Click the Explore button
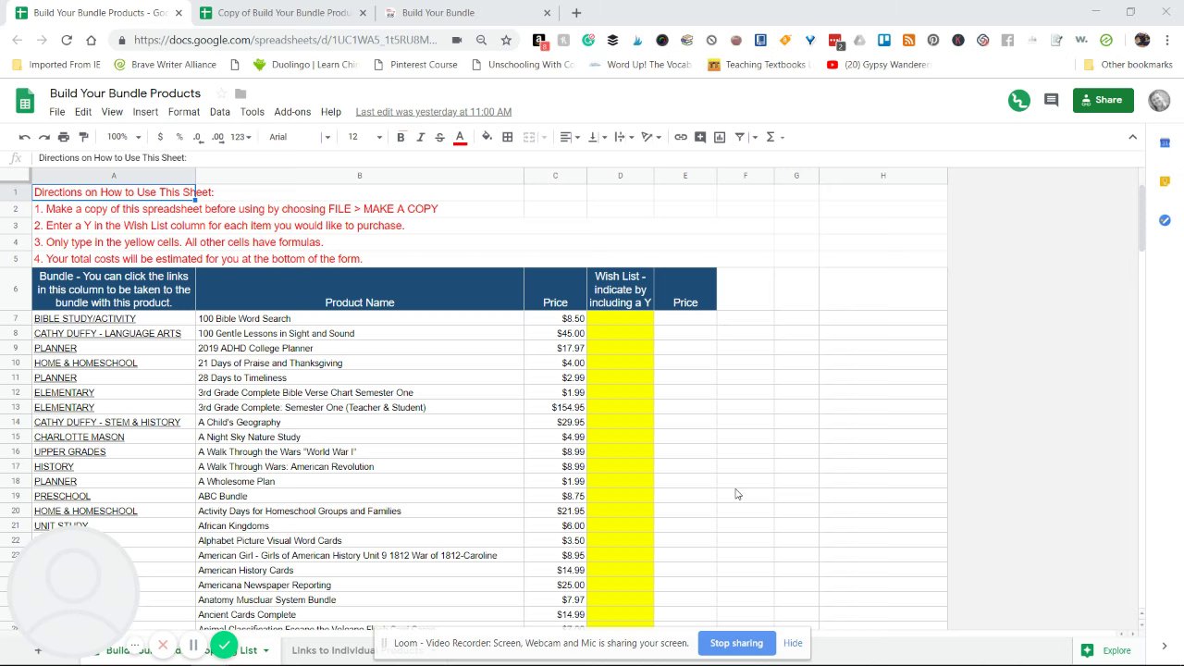The height and width of the screenshot is (666, 1184). [x=1105, y=650]
